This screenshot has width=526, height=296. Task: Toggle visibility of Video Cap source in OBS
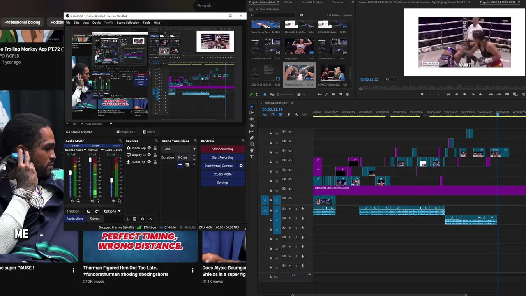(149, 148)
